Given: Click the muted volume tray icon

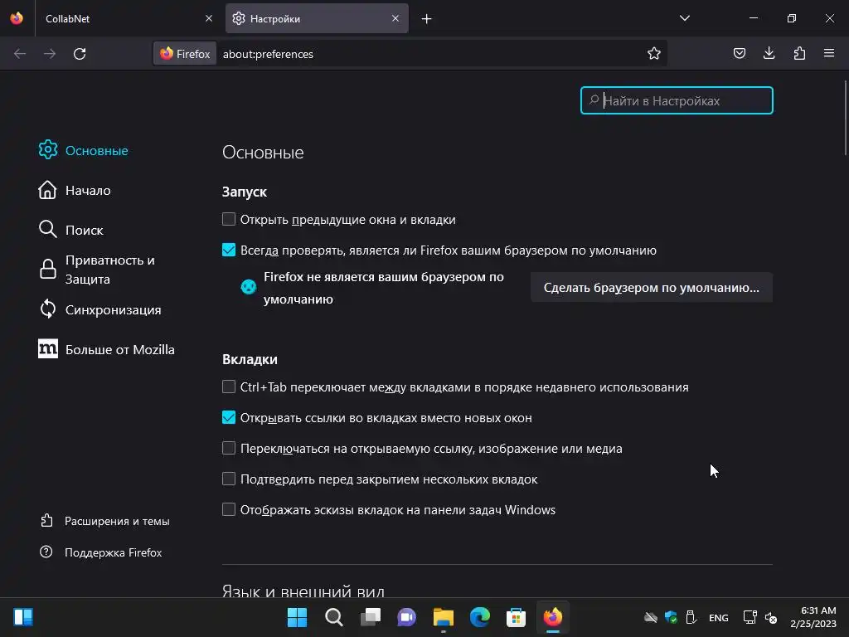Looking at the screenshot, I should (771, 617).
